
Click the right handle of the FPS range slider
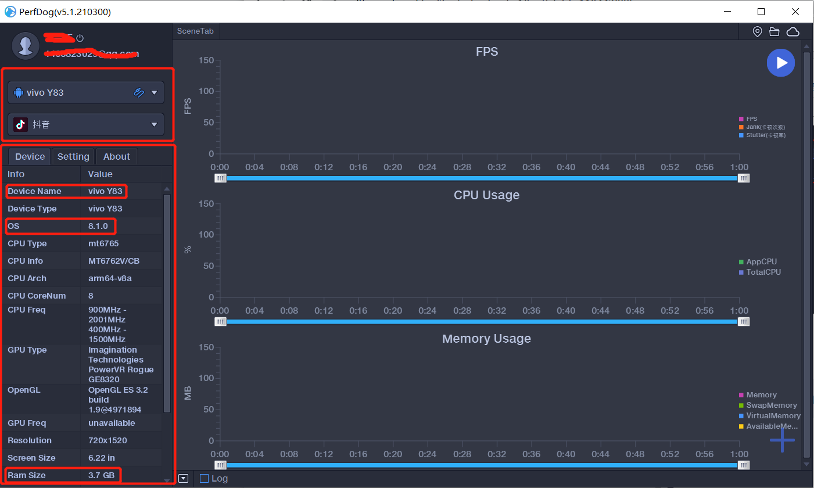click(x=744, y=178)
